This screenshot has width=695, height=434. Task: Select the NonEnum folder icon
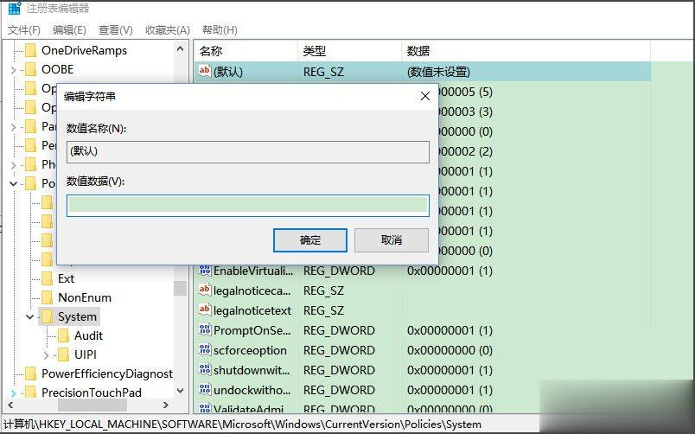[47, 298]
